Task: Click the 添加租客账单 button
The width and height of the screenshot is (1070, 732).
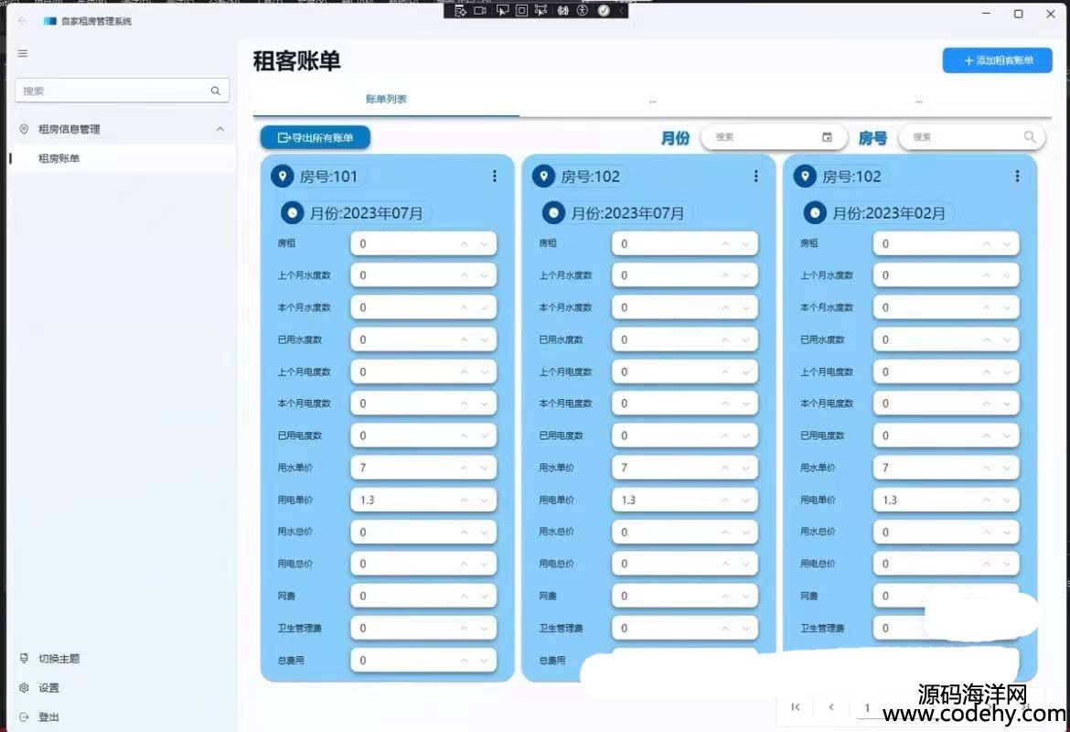Action: point(997,60)
